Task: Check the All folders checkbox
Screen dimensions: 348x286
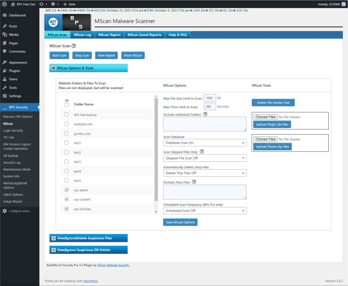Action: (67, 105)
